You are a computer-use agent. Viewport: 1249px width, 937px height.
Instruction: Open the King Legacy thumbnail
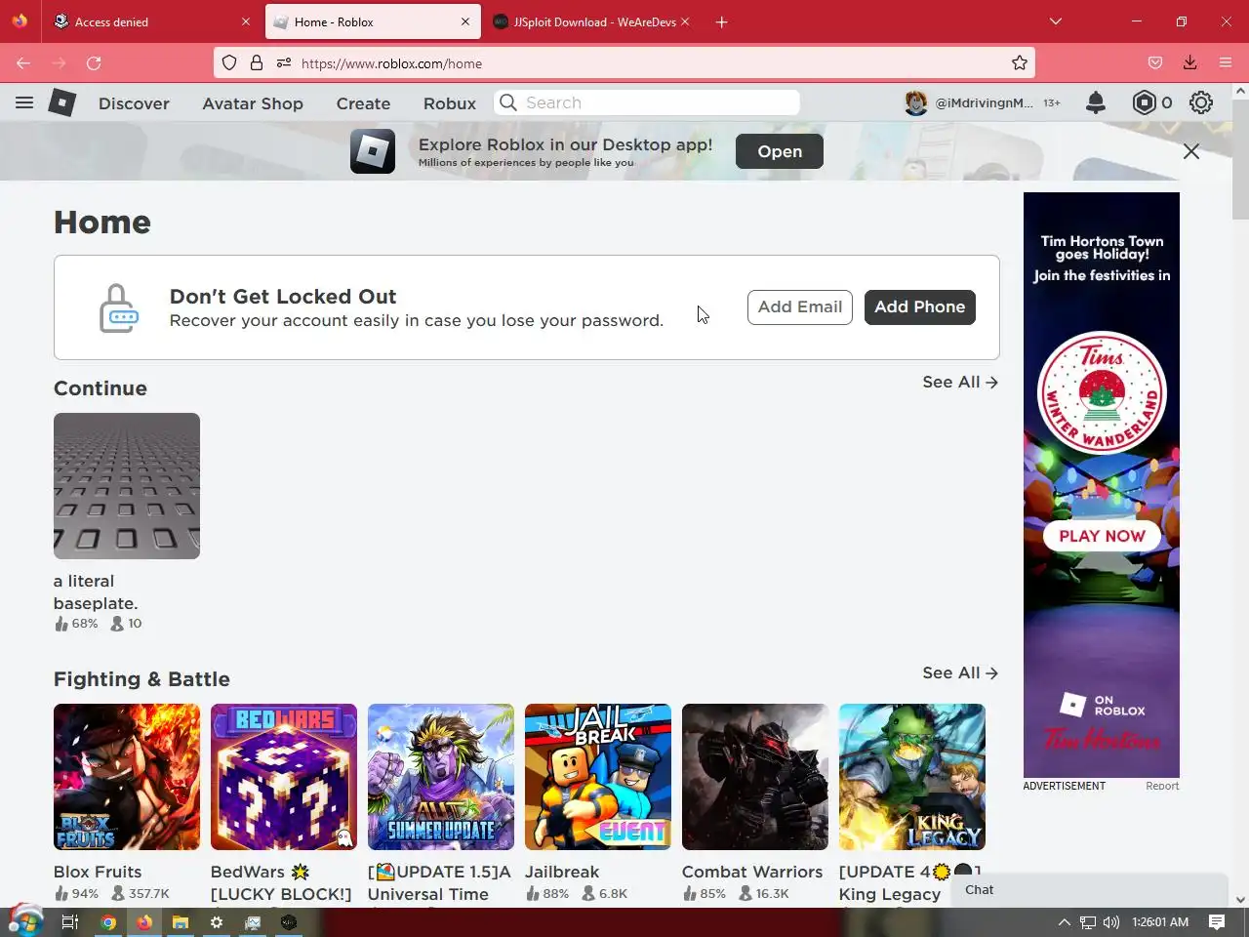pos(912,777)
